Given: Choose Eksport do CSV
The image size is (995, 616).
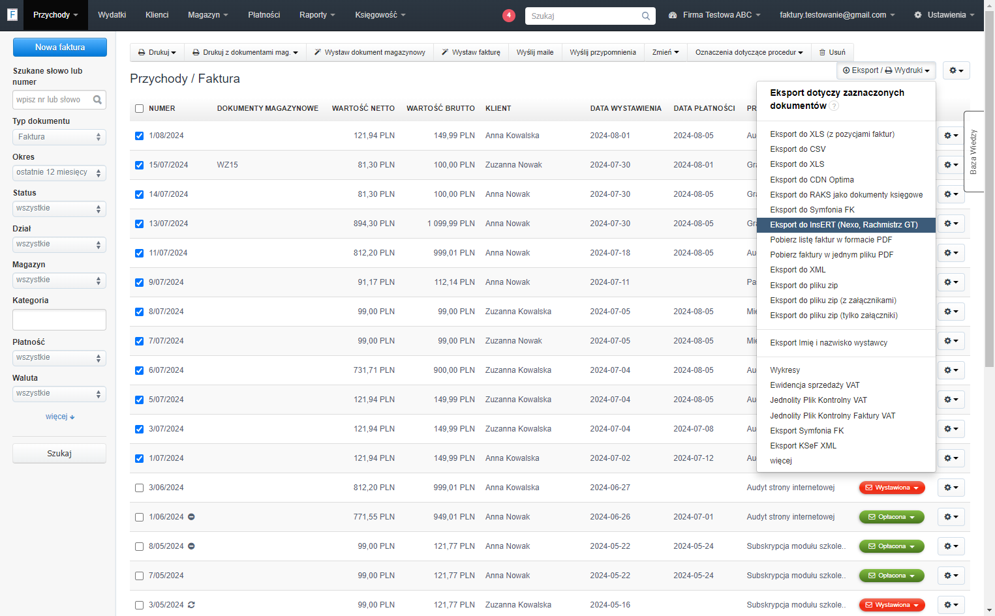Looking at the screenshot, I should click(798, 149).
